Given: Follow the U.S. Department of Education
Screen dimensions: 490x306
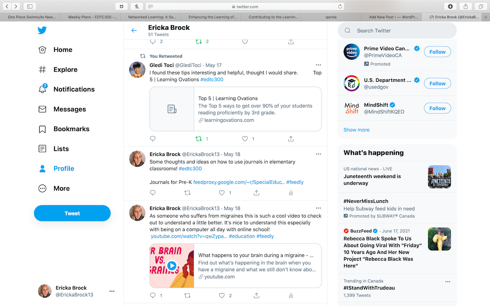Looking at the screenshot, I should point(437,83).
